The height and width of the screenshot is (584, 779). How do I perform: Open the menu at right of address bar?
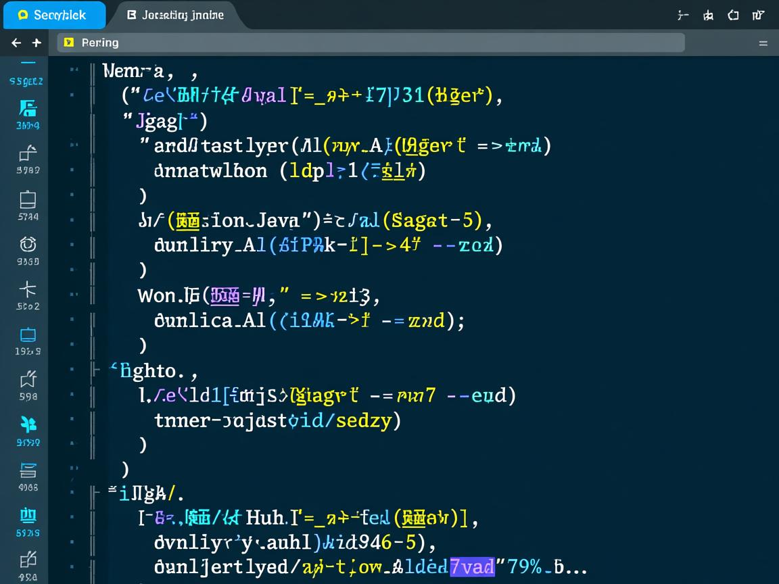pos(763,43)
